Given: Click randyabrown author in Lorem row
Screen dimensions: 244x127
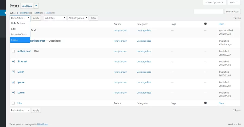Looking at the screenshot, I should pyautogui.click(x=120, y=93).
